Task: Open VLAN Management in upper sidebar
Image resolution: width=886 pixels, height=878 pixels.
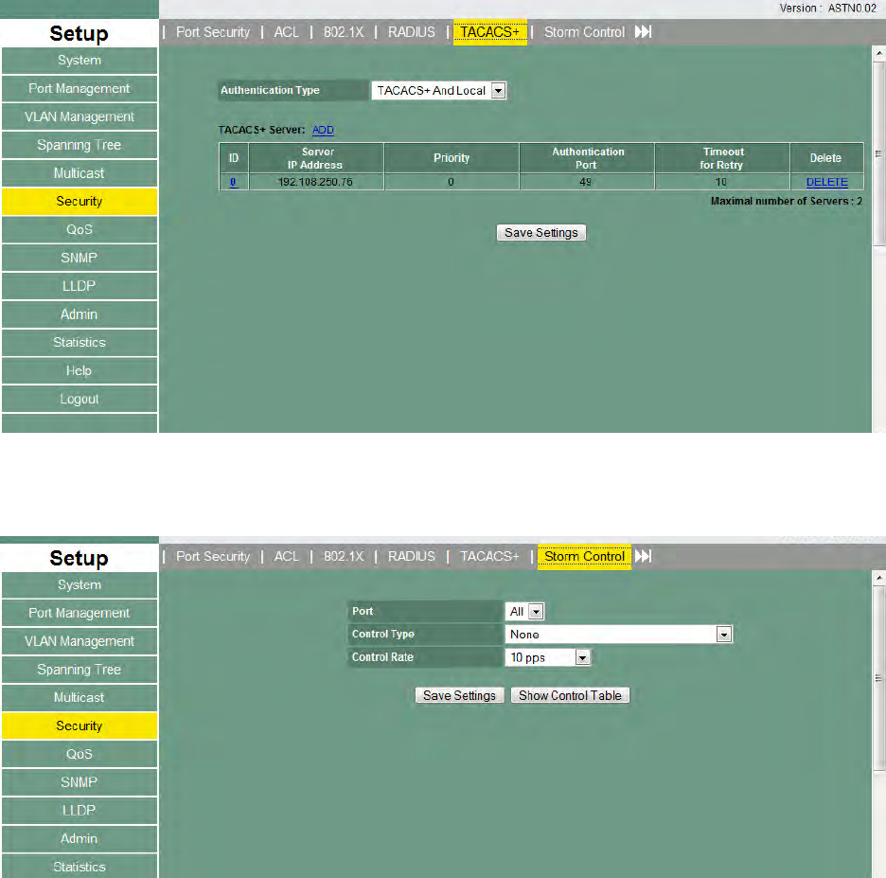Action: (80, 117)
